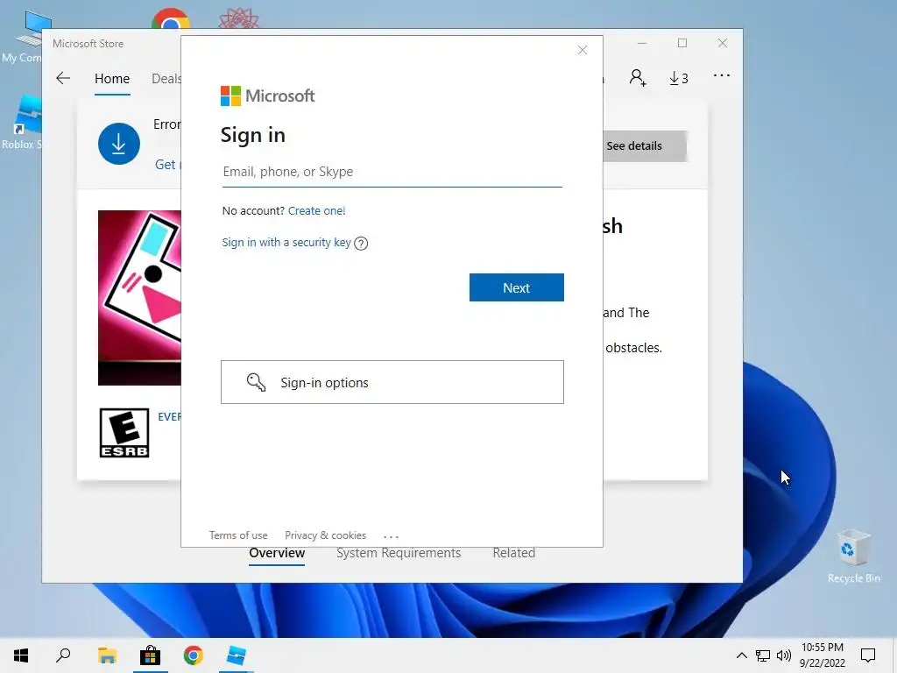This screenshot has width=897, height=673.
Task: Click the key icon beside Sign-in options
Action: 256,382
